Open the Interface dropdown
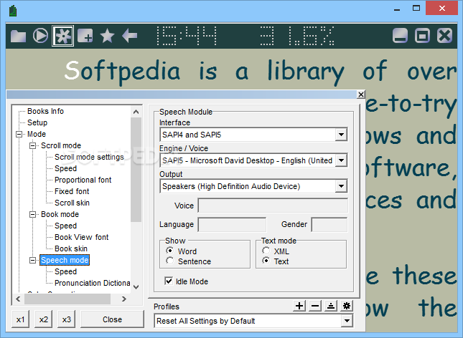 [341, 135]
